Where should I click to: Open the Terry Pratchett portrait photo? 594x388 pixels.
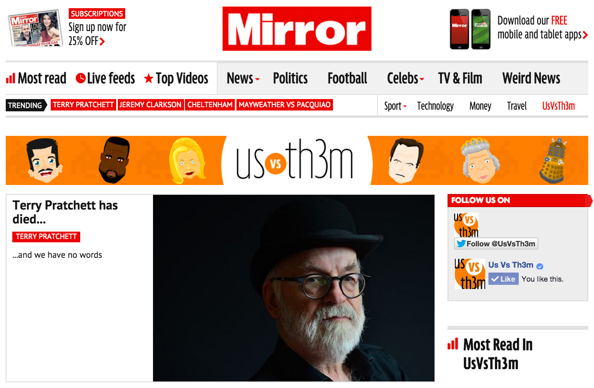click(294, 288)
